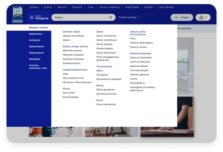The width and height of the screenshot is (223, 152).
Task: Open the Wykończenie category
Action: click(x=37, y=46)
